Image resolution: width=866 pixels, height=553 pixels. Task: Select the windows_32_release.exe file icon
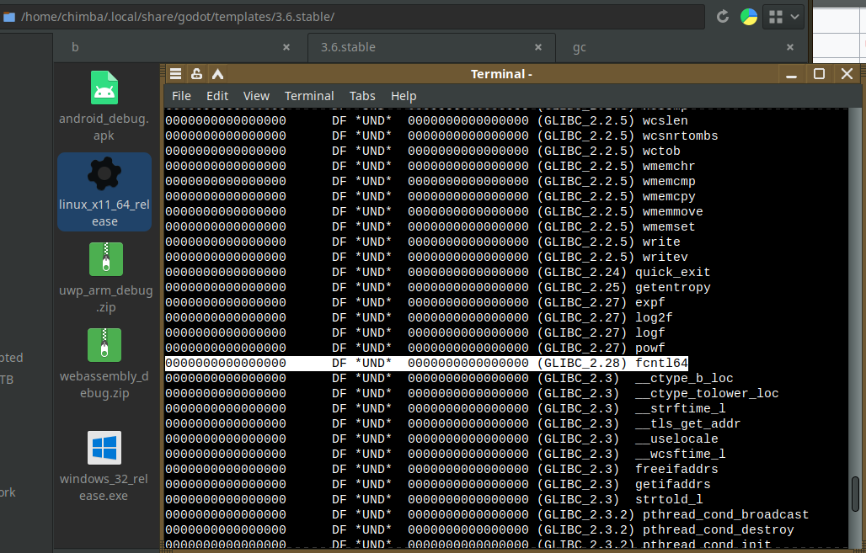click(104, 449)
